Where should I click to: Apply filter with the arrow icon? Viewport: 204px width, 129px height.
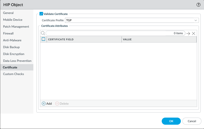[188, 33]
